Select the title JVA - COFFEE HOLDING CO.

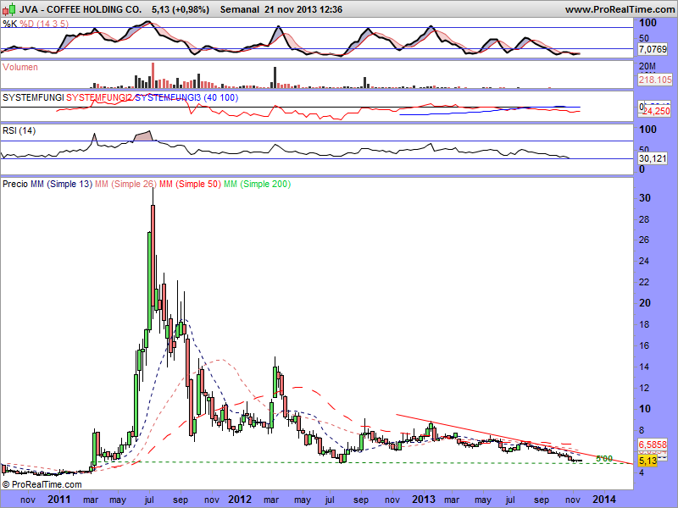(x=81, y=9)
